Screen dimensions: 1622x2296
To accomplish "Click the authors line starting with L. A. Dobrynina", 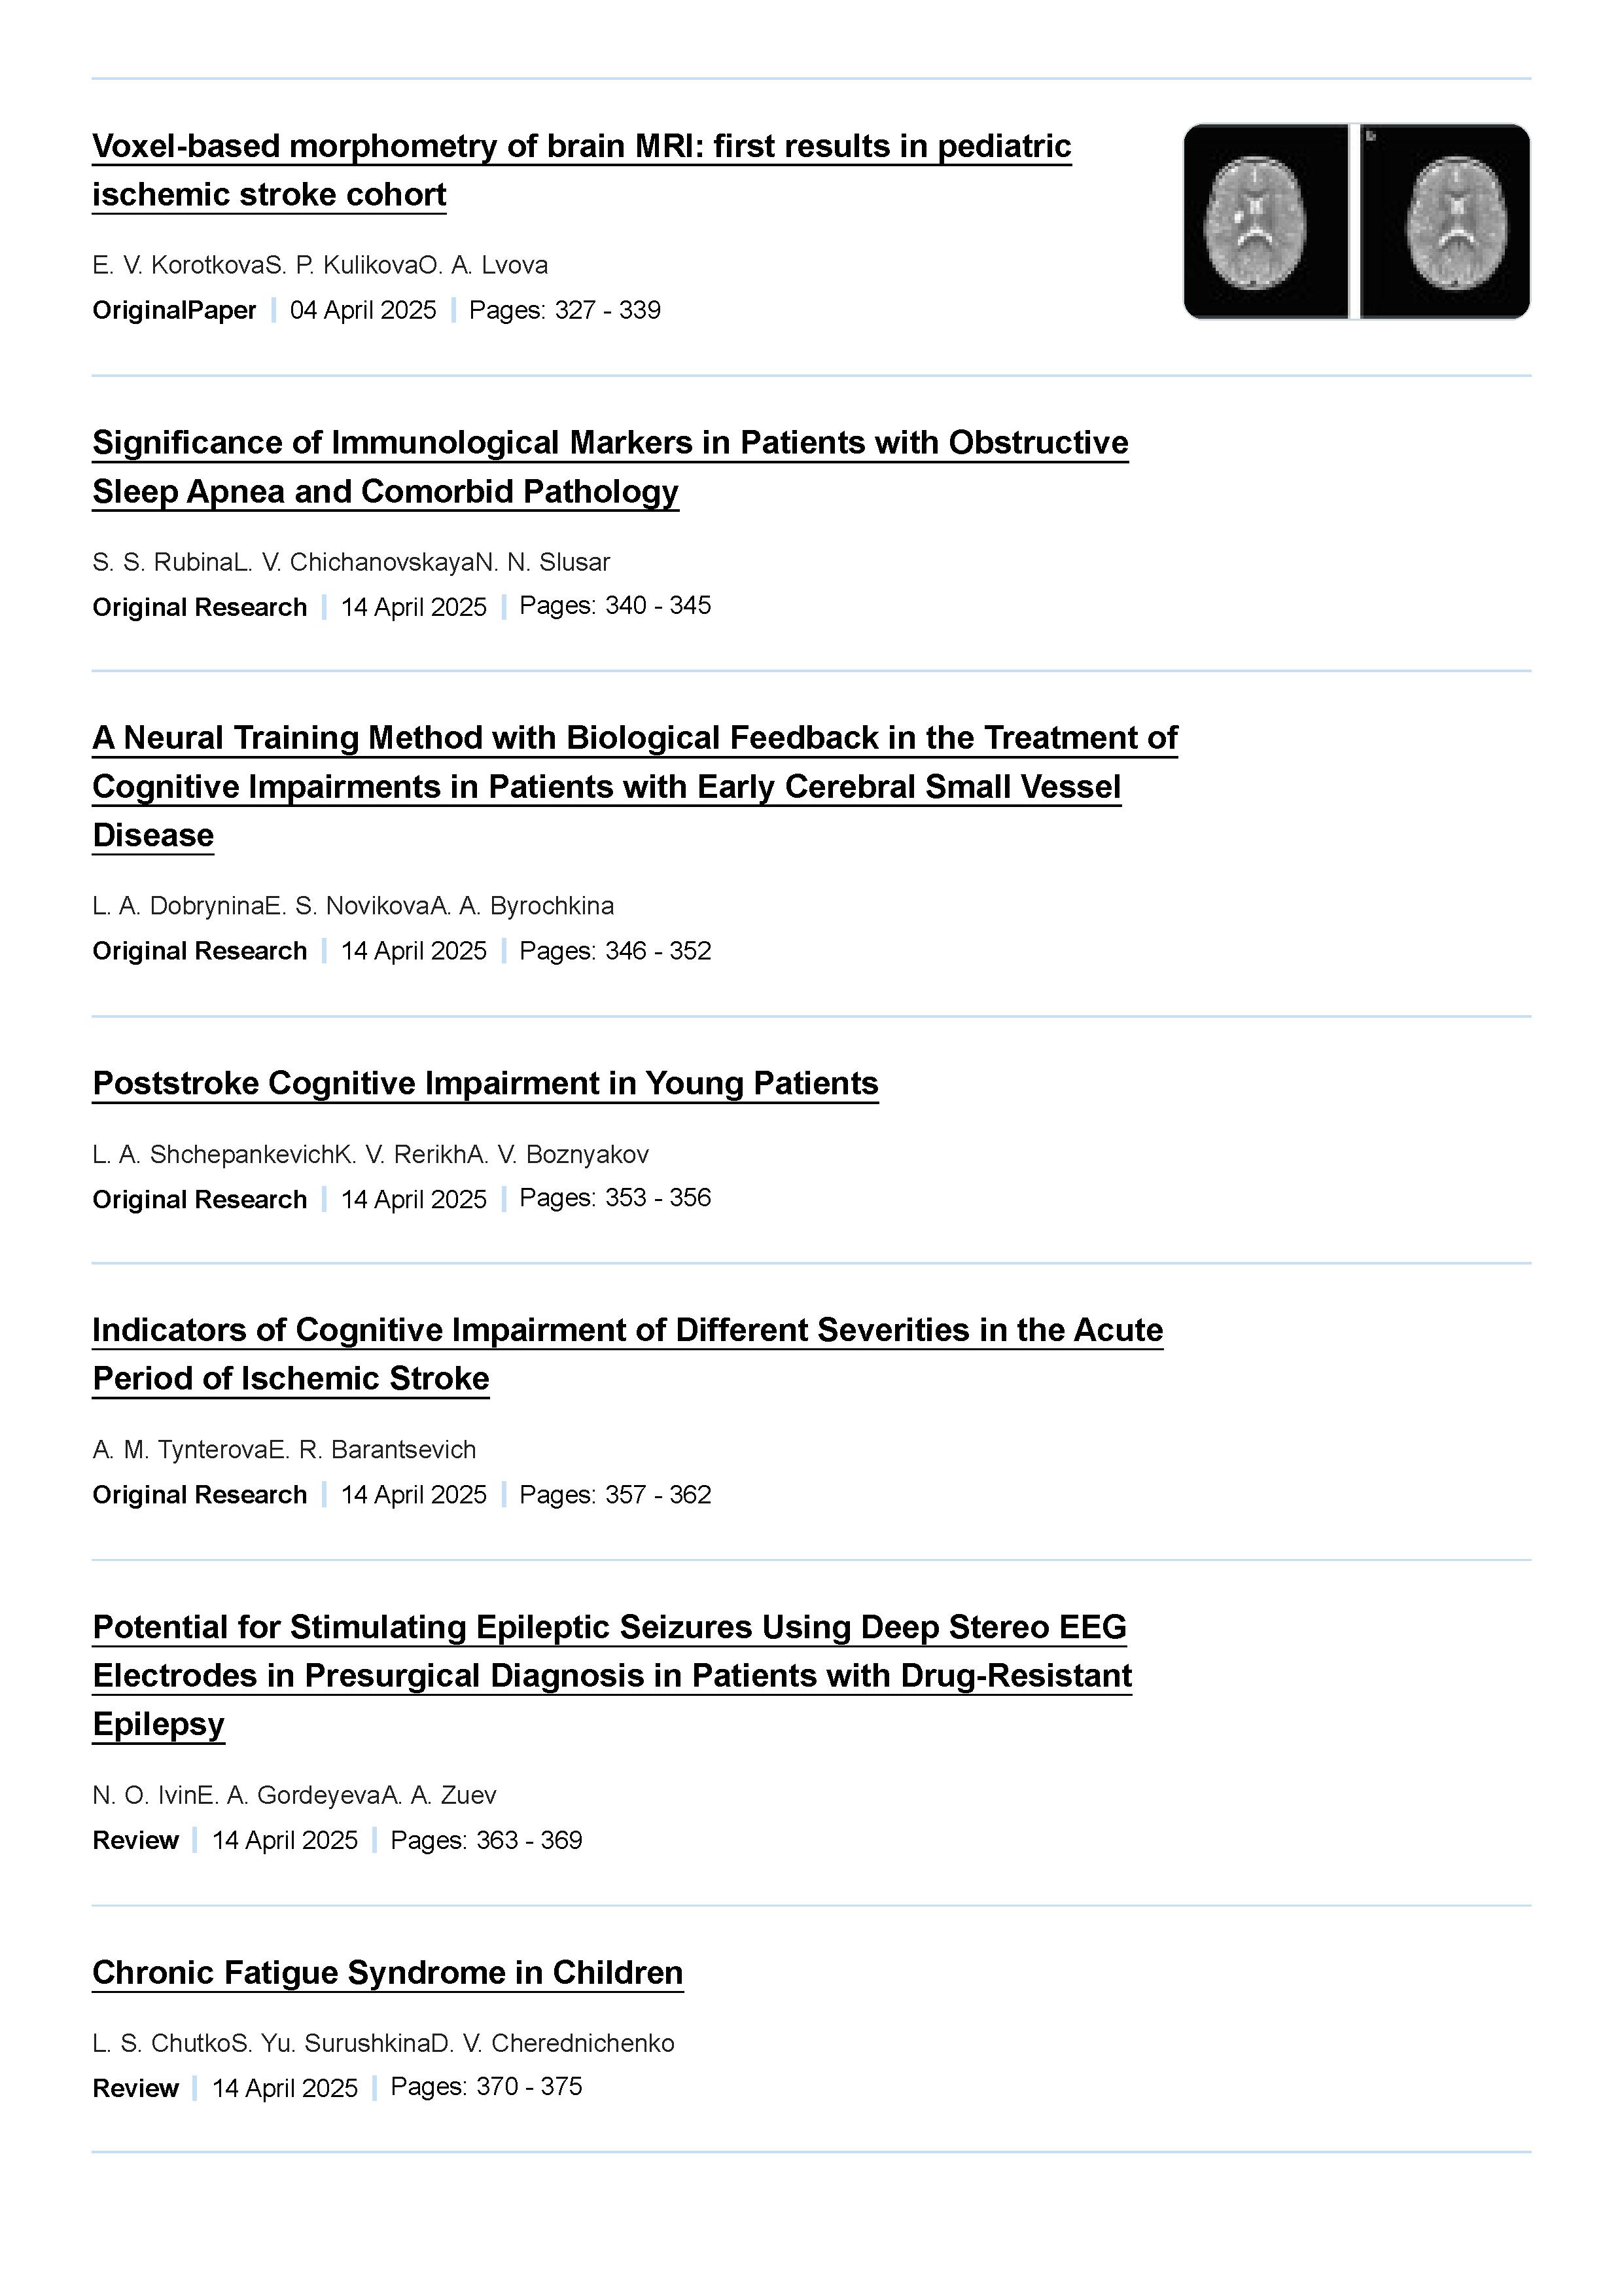I will 353,906.
